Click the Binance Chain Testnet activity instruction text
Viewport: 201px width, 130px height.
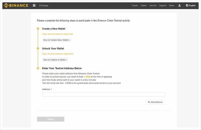83,21
